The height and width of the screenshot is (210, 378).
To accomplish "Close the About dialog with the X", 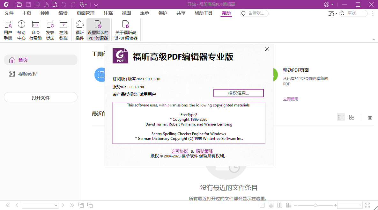I will coord(267,49).
